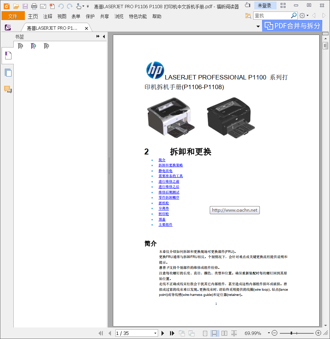The image size is (330, 339).
Task: Save the document with floppy icon
Action: [25, 6]
